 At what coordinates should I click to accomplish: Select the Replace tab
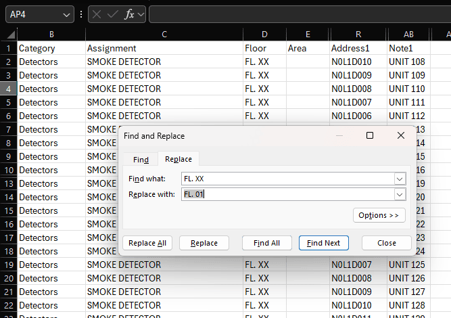(x=179, y=160)
